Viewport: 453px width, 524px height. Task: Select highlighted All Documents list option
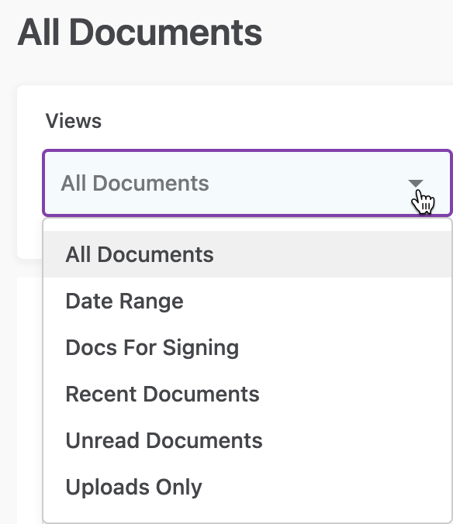[x=247, y=254]
